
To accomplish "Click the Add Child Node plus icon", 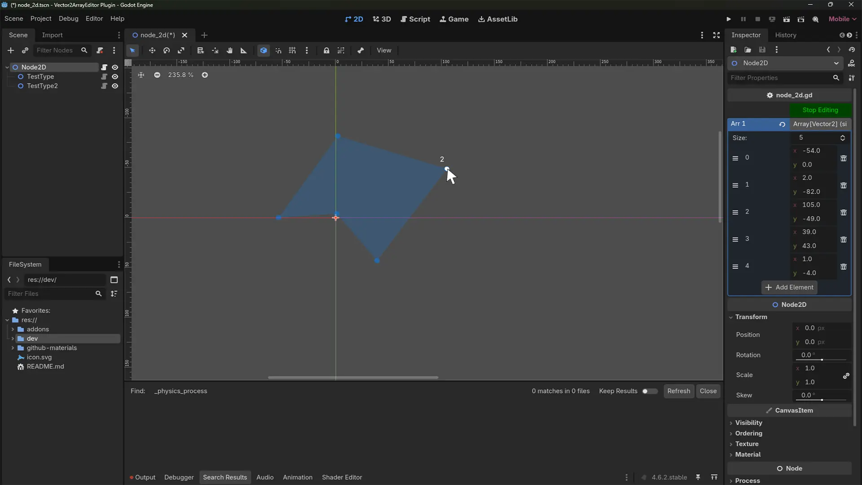I will (x=11, y=50).
